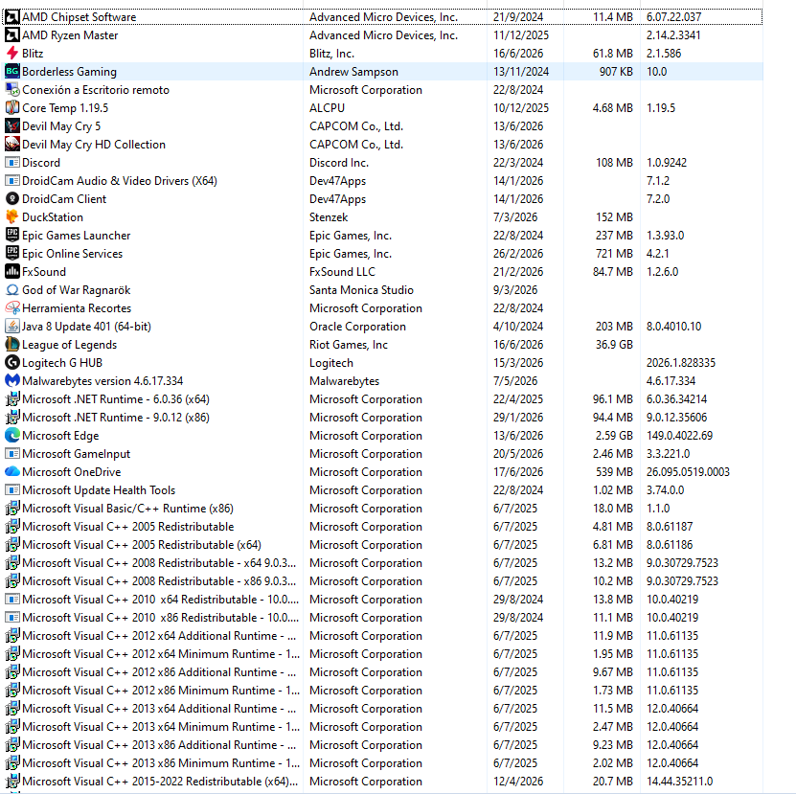This screenshot has width=796, height=794.
Task: Click install date 4/10/2024
Action: click(x=518, y=327)
